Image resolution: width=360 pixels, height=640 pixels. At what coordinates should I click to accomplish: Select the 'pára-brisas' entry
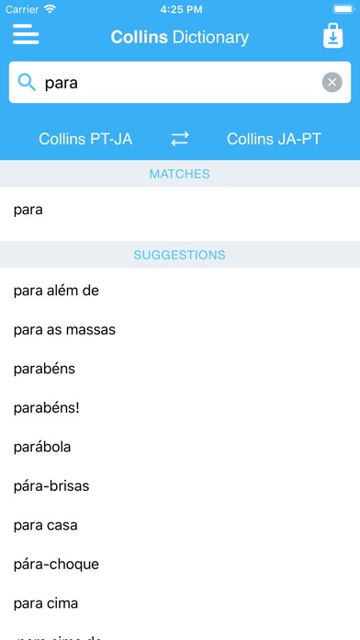[180, 486]
